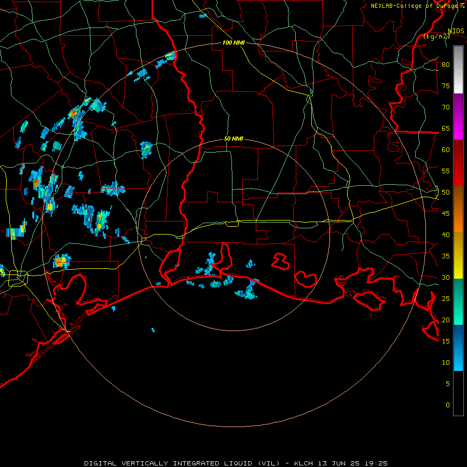Viewport: 467px width, 467px height.
Task: Click the NIDS label above the scale
Action: point(456,31)
